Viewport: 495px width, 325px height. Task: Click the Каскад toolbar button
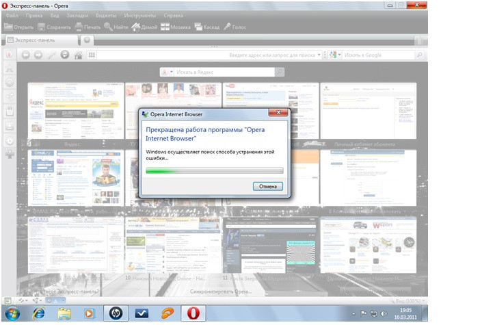click(206, 27)
